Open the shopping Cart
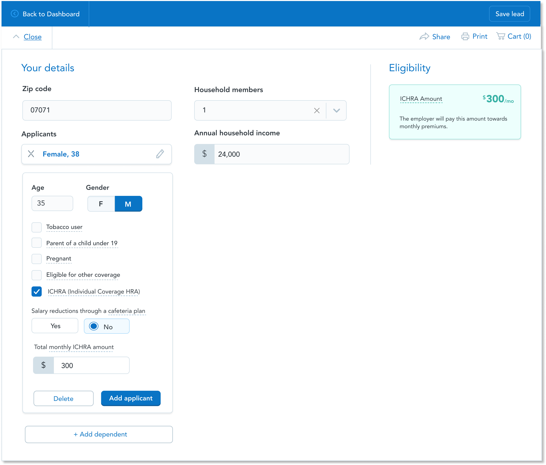546x465 pixels. pyautogui.click(x=514, y=36)
